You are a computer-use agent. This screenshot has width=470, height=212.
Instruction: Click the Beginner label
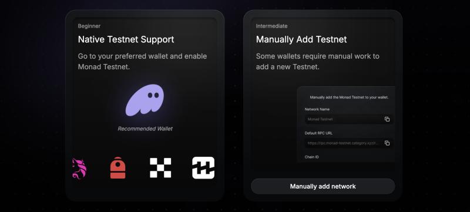89,26
